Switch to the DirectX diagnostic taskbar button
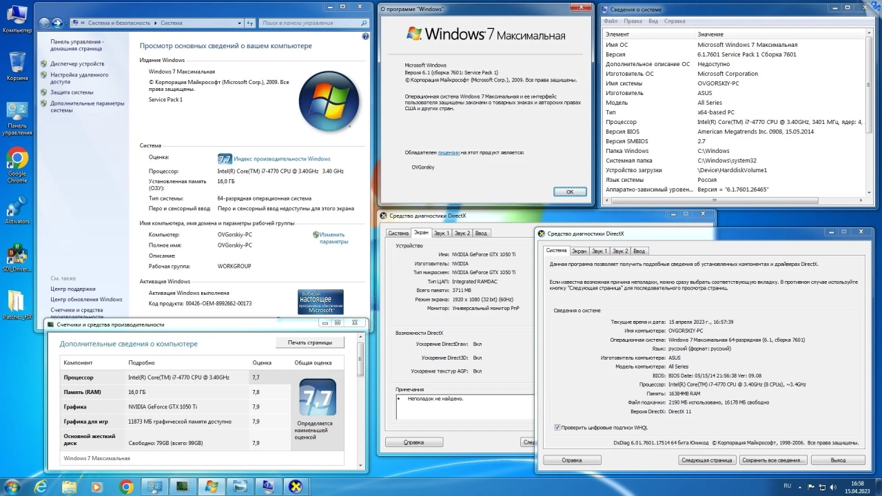This screenshot has width=882, height=496. pos(296,487)
